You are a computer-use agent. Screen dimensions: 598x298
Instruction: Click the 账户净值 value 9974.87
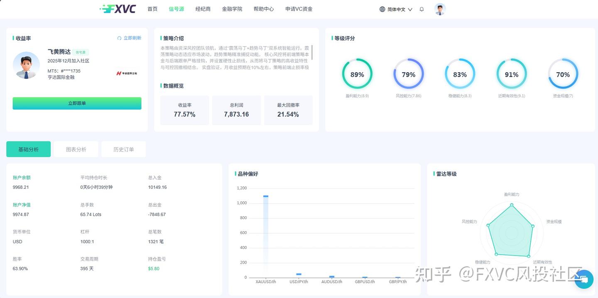point(21,215)
